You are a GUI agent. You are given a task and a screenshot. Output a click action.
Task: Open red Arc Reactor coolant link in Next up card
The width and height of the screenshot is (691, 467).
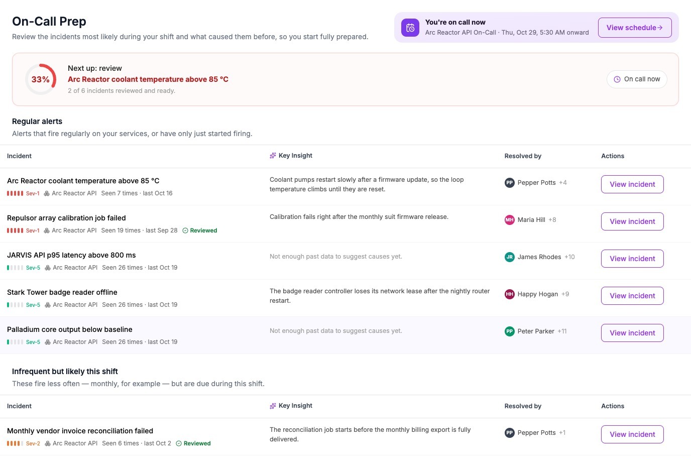[148, 79]
